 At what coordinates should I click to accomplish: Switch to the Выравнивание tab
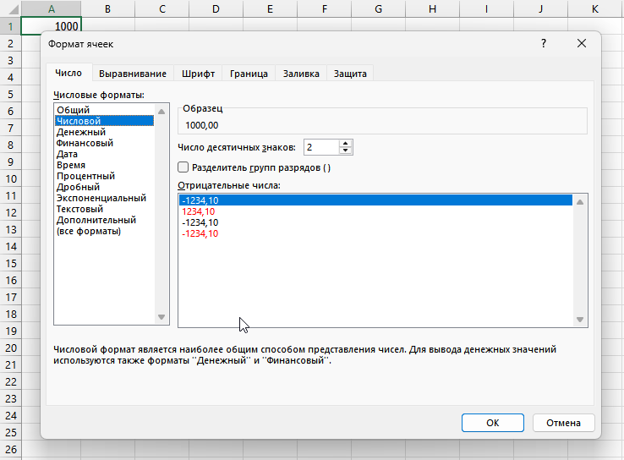[x=131, y=74]
